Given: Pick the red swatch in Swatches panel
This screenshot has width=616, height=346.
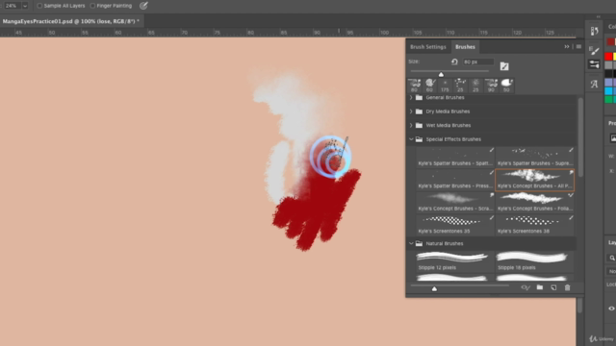Looking at the screenshot, I should pyautogui.click(x=609, y=57).
